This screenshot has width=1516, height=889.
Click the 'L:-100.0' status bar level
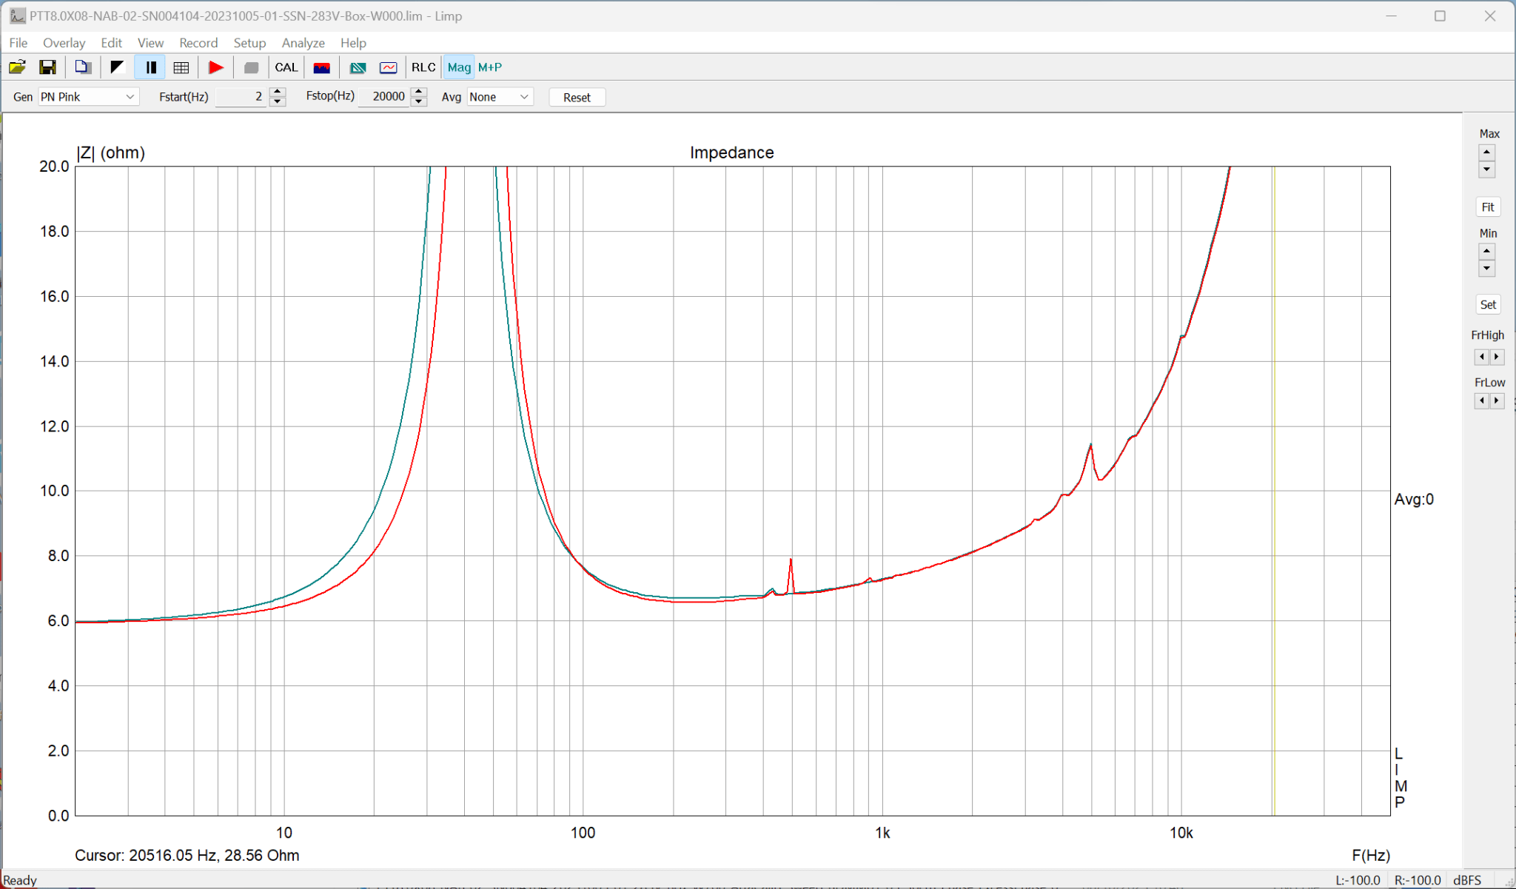[1358, 880]
